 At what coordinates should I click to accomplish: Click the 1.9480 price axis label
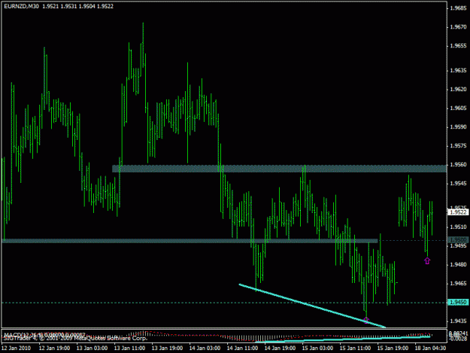pyautogui.click(x=458, y=264)
